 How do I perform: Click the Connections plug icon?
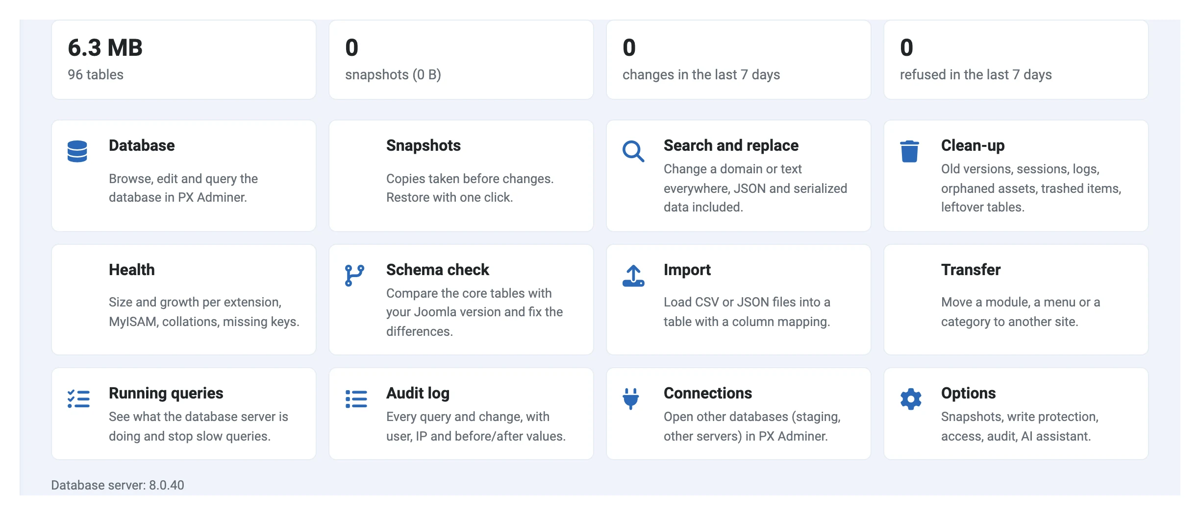tap(631, 399)
